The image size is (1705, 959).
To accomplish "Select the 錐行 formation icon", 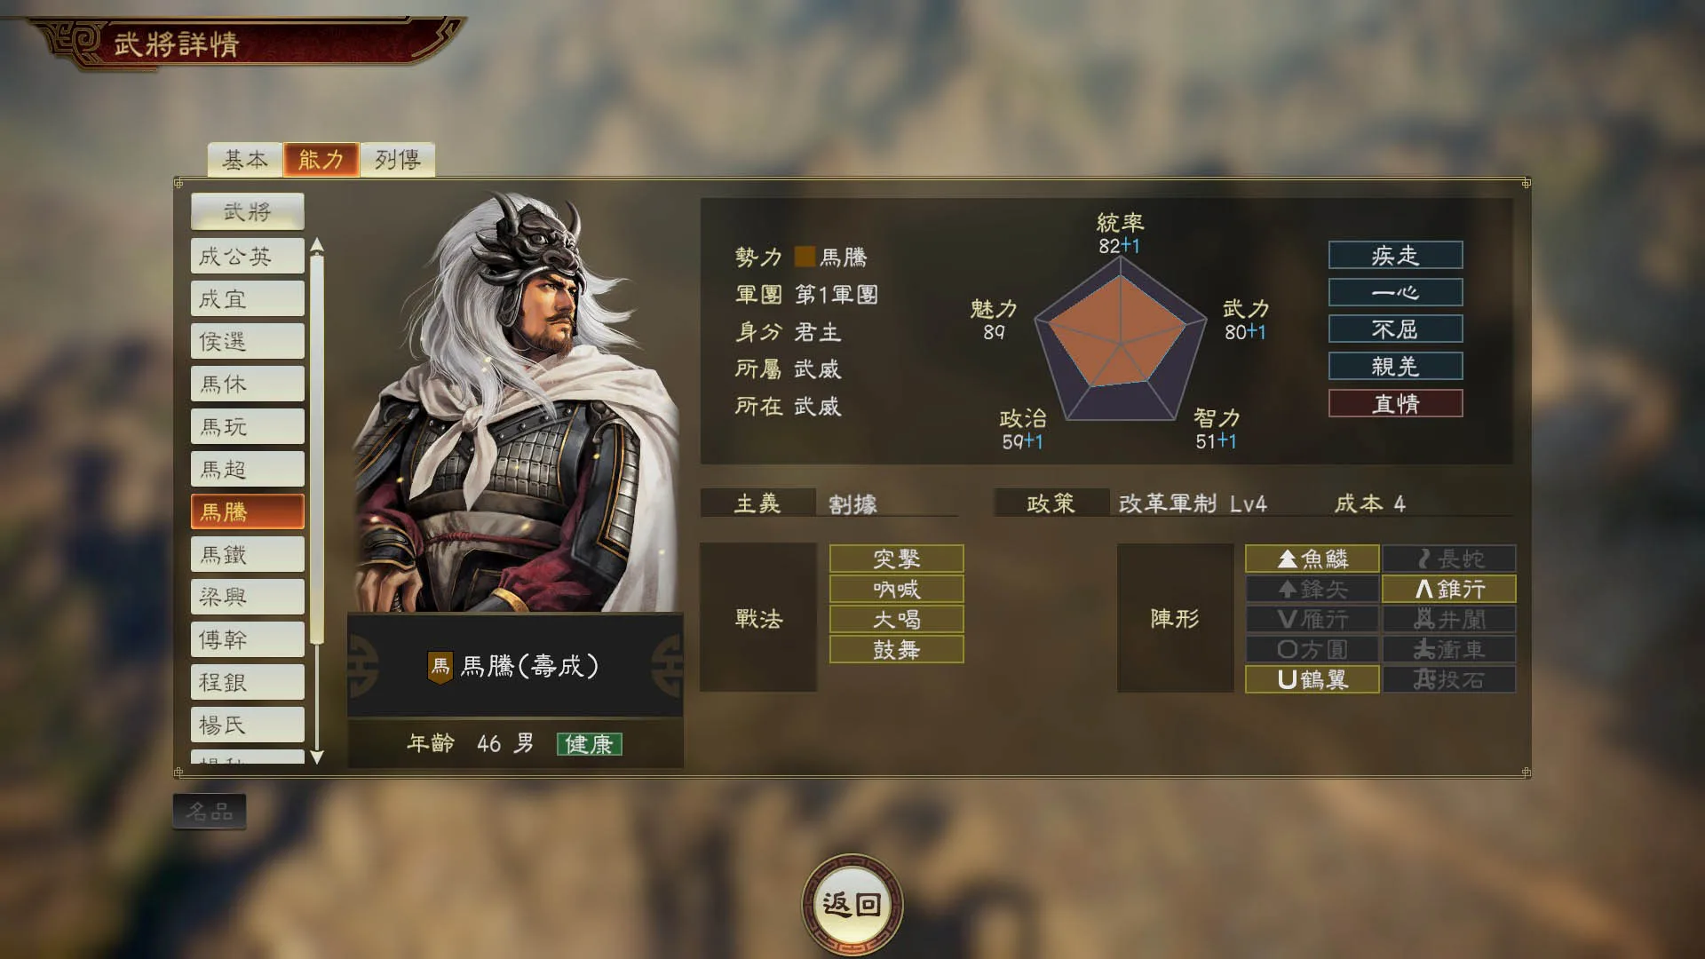I will point(1423,589).
